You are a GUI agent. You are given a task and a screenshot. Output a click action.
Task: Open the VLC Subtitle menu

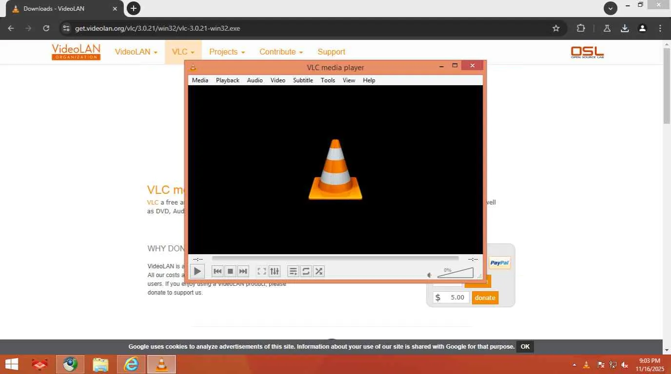[303, 80]
